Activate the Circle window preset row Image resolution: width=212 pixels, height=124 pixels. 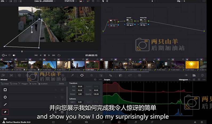click(x=5, y=97)
